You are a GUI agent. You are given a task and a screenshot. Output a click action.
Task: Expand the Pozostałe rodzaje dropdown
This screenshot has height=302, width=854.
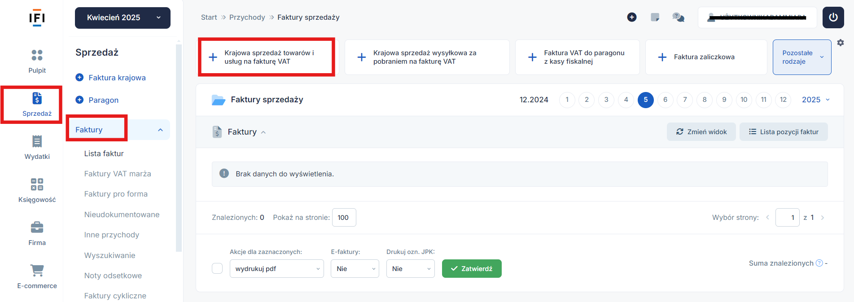pyautogui.click(x=802, y=57)
